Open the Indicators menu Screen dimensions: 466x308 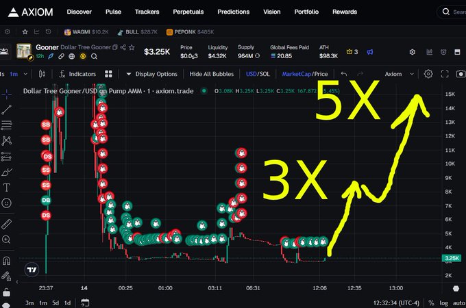tap(77, 74)
